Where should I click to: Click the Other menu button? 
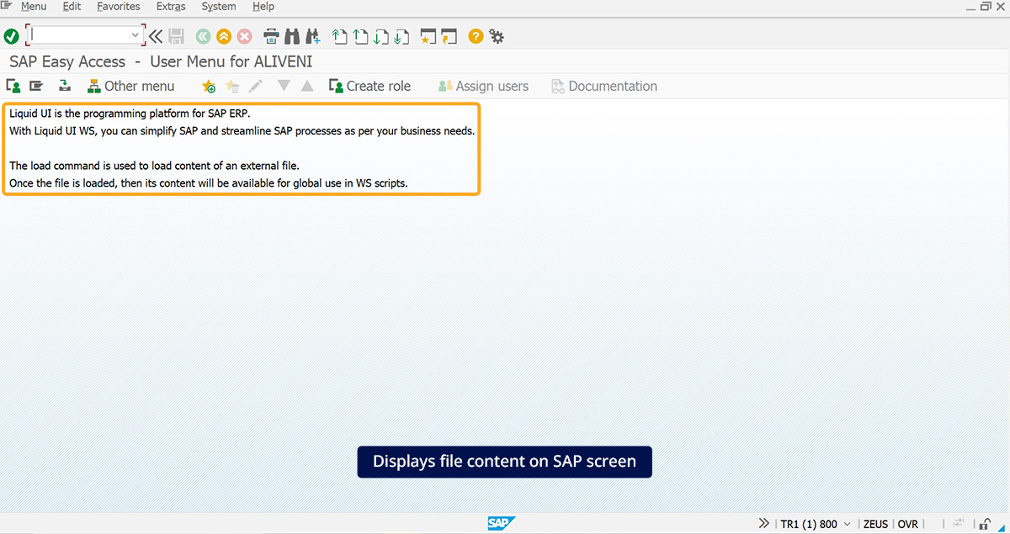tap(130, 86)
